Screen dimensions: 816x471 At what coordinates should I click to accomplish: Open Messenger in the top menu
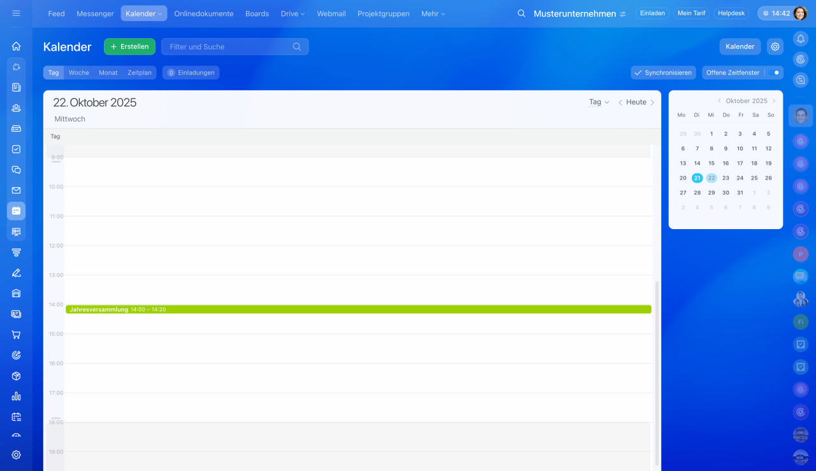pyautogui.click(x=95, y=13)
